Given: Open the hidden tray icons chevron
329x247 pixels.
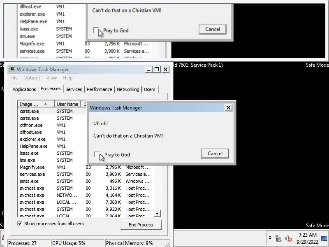Looking at the screenshot, I should [x=270, y=238].
